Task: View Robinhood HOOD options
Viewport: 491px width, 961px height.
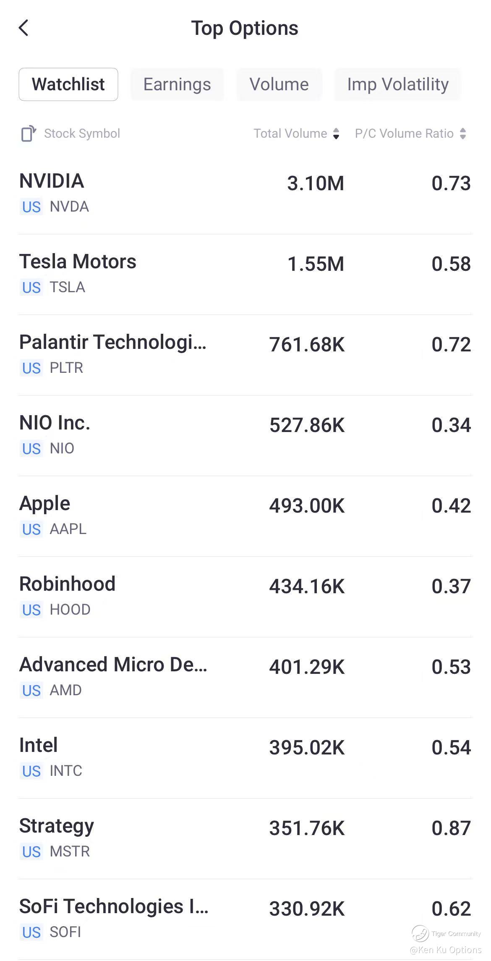Action: (x=245, y=596)
